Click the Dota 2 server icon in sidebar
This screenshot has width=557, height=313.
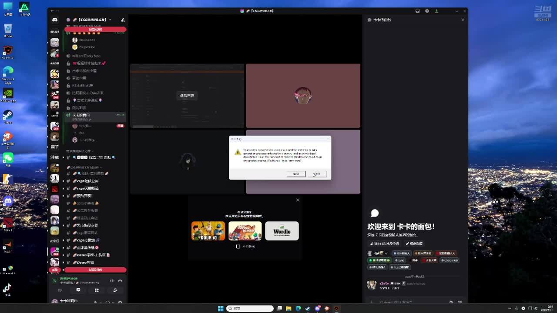(54, 189)
